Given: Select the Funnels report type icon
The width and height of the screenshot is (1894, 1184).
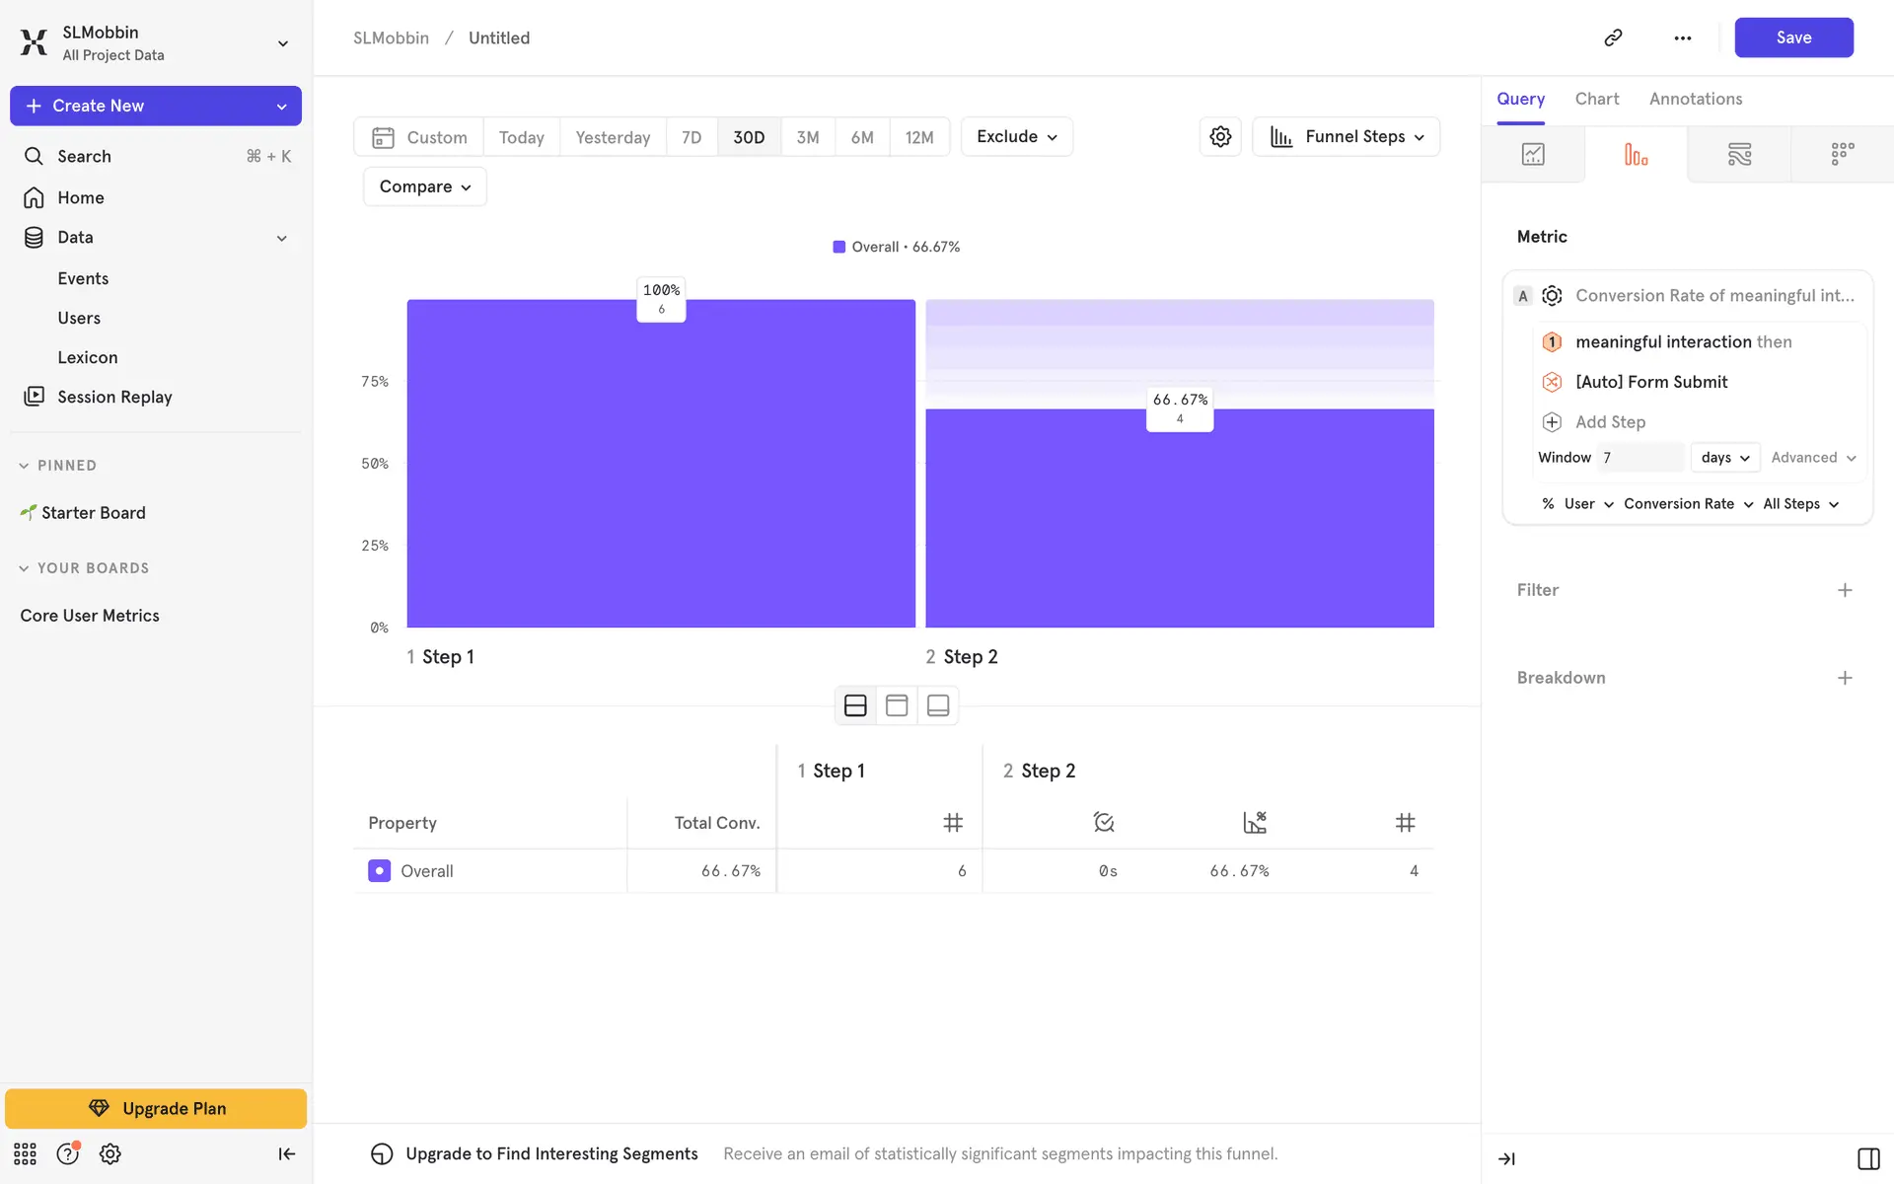Looking at the screenshot, I should [1636, 155].
